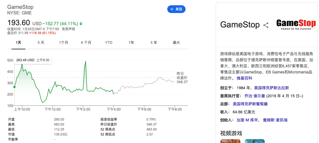Show the 5 年 chart range

(154, 43)
